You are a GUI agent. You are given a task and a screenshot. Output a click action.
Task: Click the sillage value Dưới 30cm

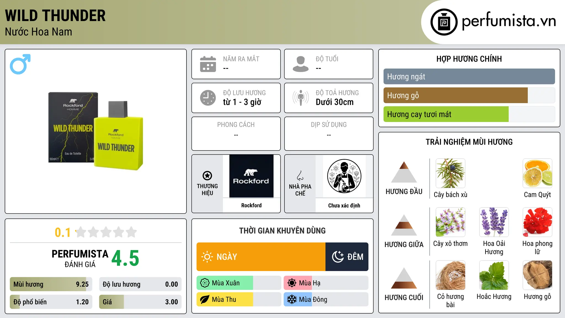coord(335,102)
